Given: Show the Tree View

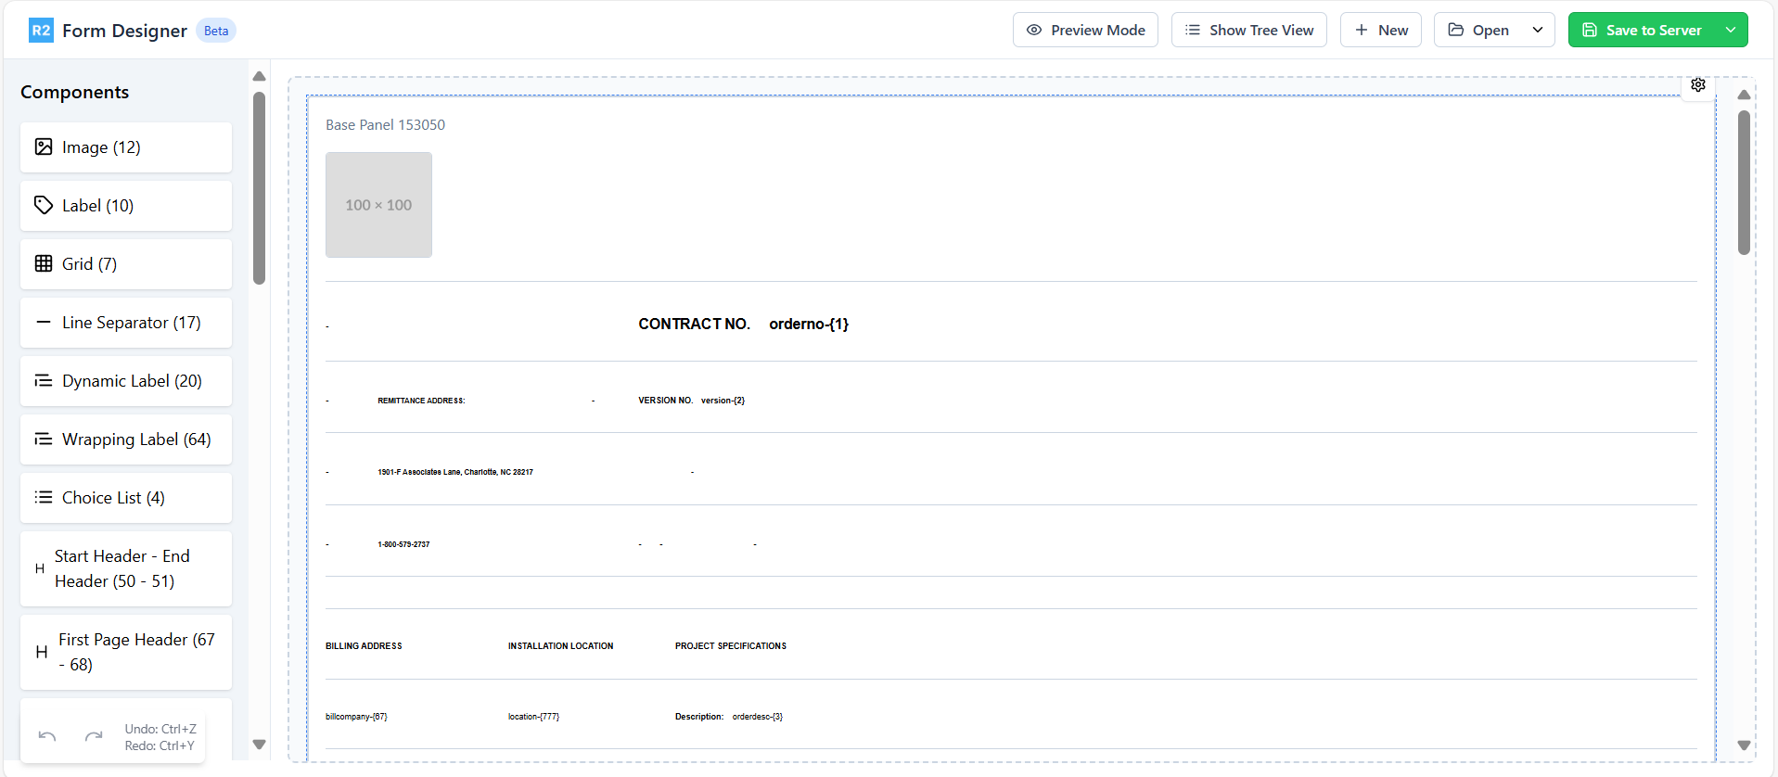Looking at the screenshot, I should (x=1248, y=31).
